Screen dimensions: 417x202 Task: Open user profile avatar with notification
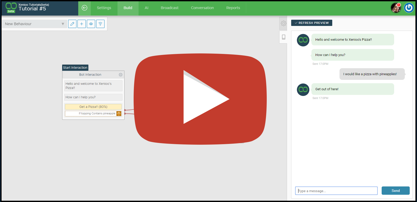[x=396, y=8]
